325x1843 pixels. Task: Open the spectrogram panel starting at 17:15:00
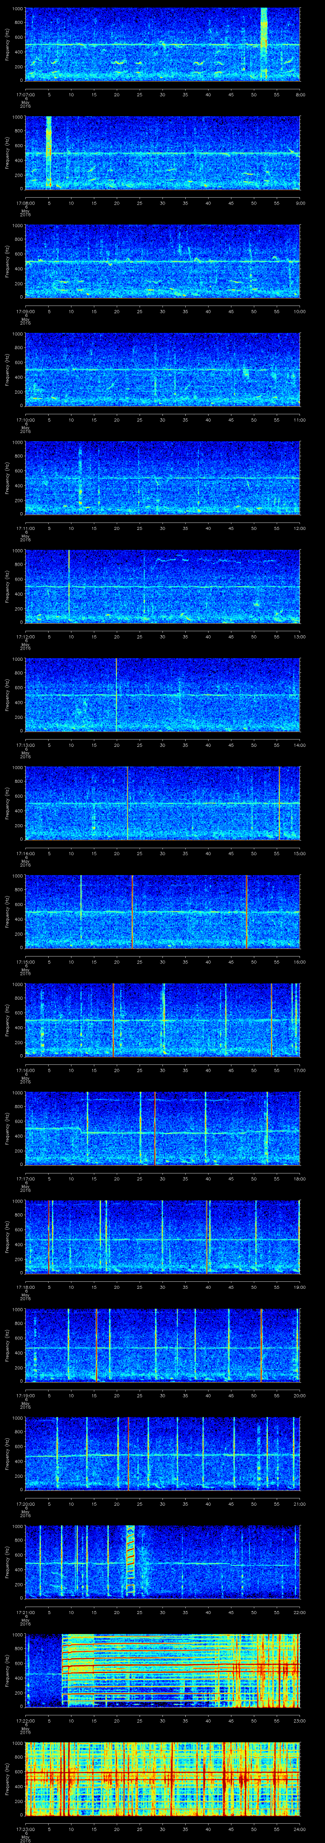(x=162, y=911)
